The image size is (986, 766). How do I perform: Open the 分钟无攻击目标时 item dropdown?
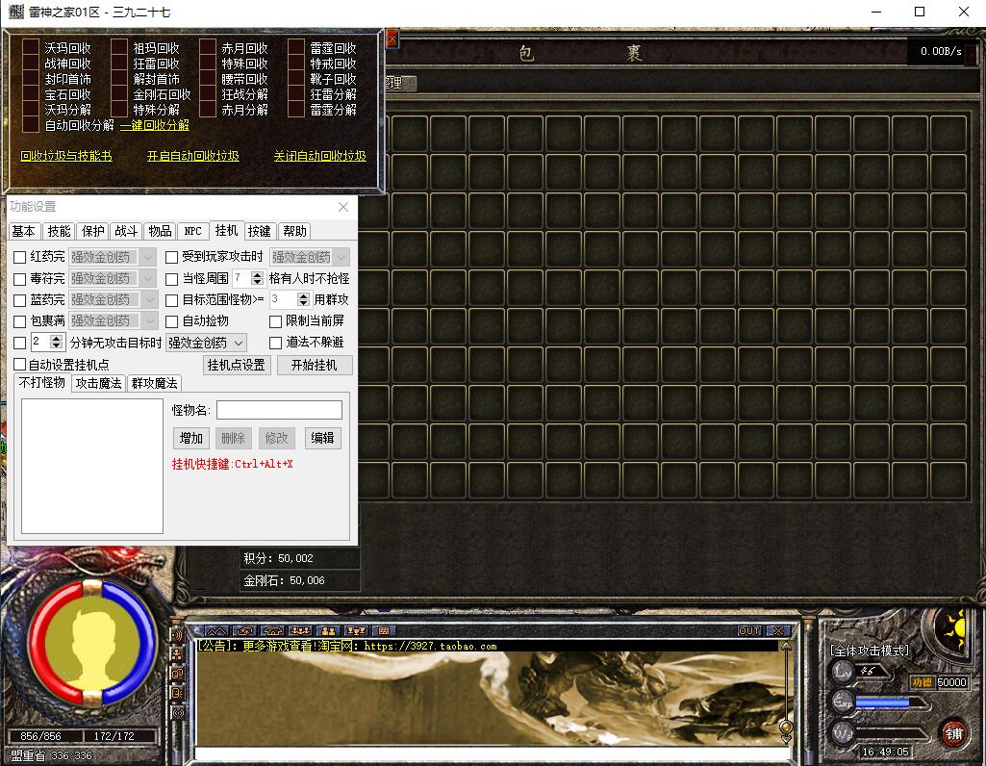pos(207,343)
